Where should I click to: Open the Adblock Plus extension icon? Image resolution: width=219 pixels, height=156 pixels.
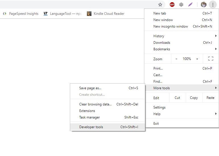pyautogui.click(x=172, y=5)
